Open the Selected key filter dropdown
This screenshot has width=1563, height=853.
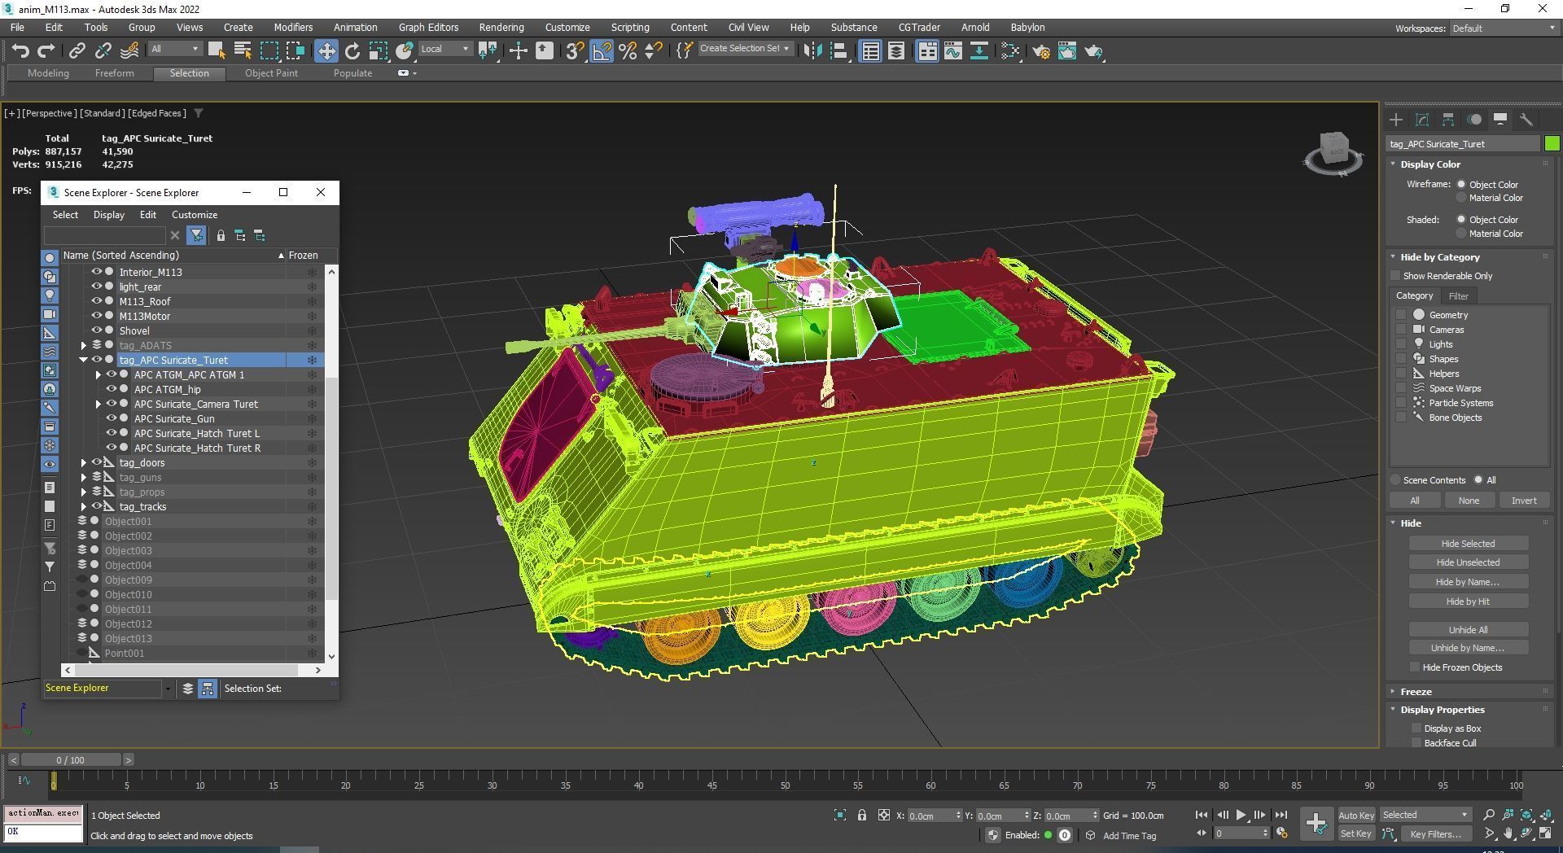coord(1425,815)
